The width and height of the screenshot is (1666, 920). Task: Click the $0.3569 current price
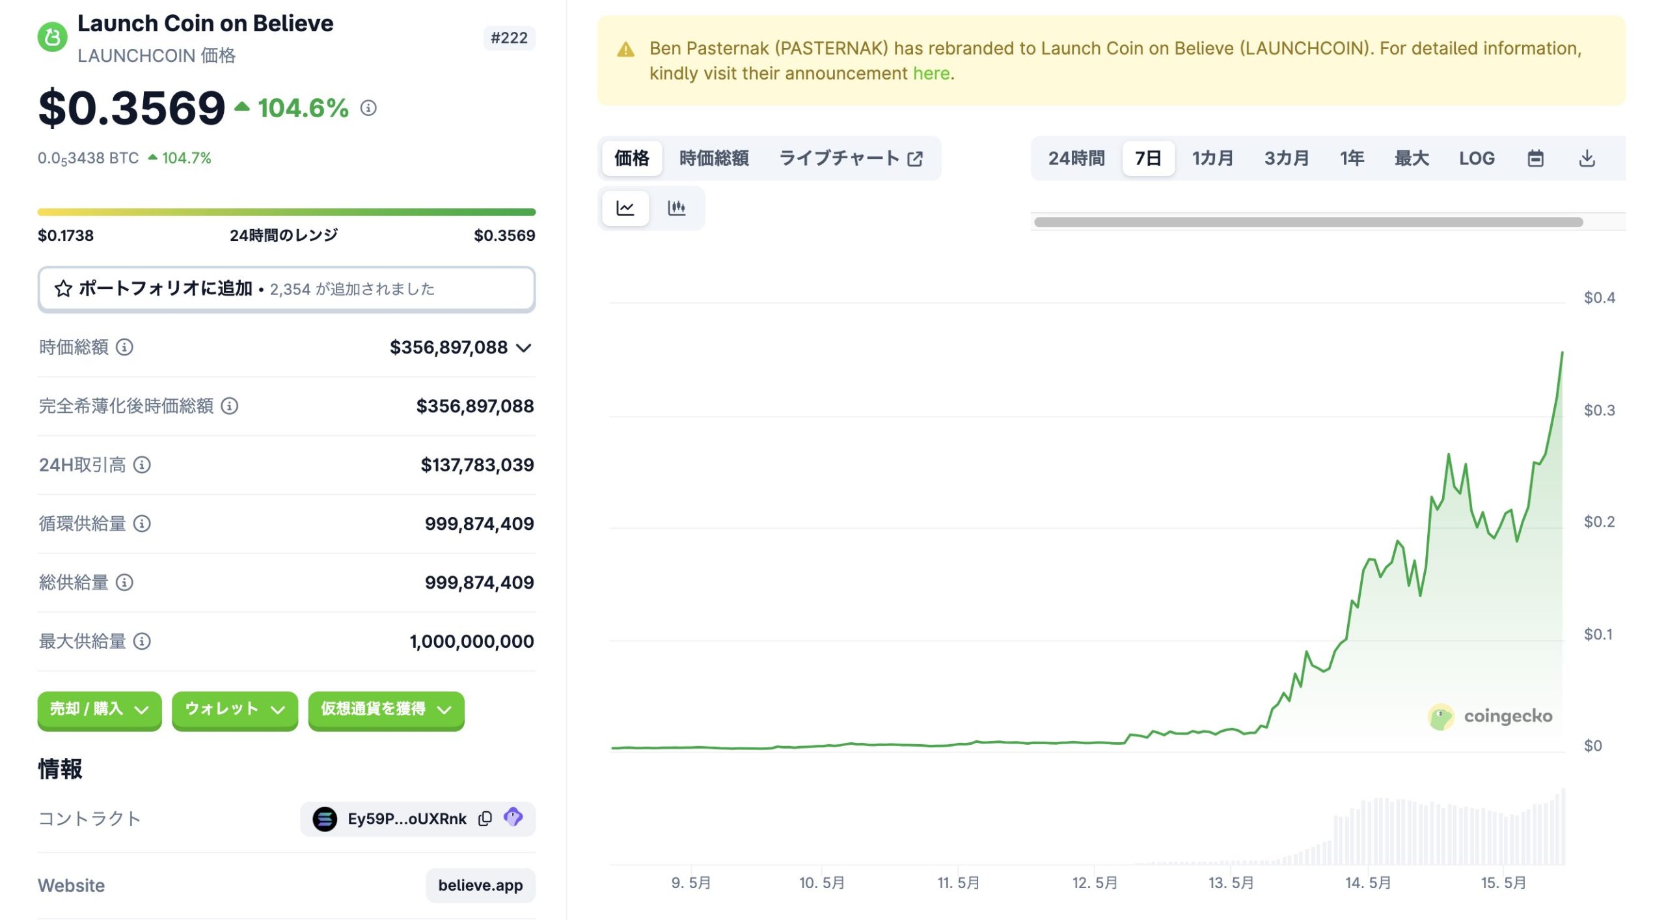point(131,108)
